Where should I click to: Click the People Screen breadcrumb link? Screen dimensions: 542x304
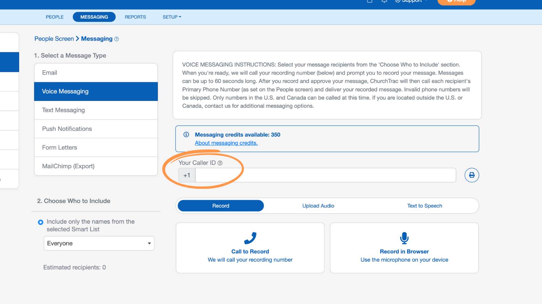click(54, 39)
